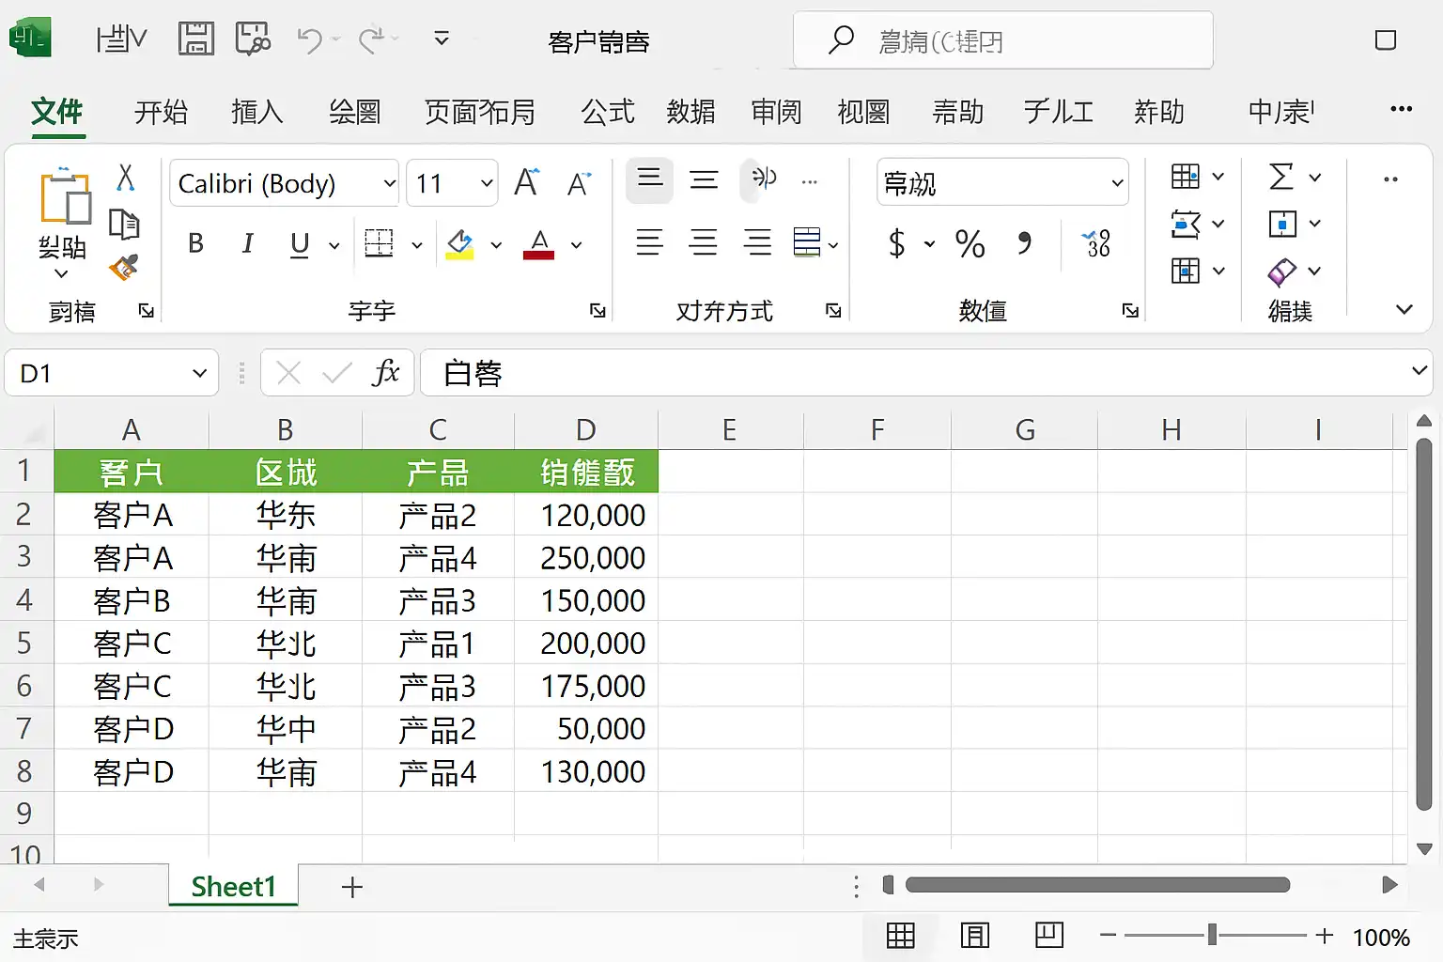
Task: Click the AutoSum sigma icon
Action: point(1281,177)
